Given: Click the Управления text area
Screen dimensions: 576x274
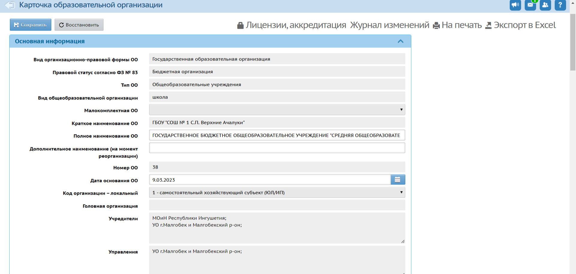Looking at the screenshot, I should 277,260.
